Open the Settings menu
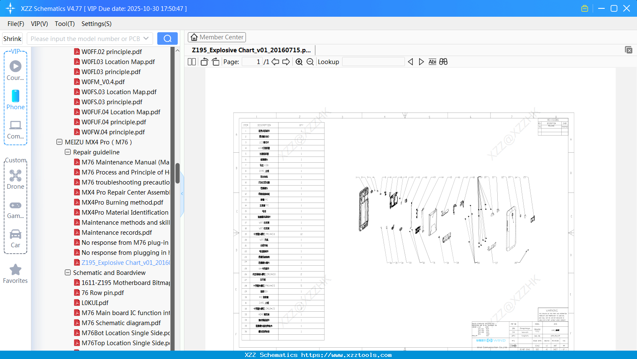The image size is (637, 359). (97, 24)
